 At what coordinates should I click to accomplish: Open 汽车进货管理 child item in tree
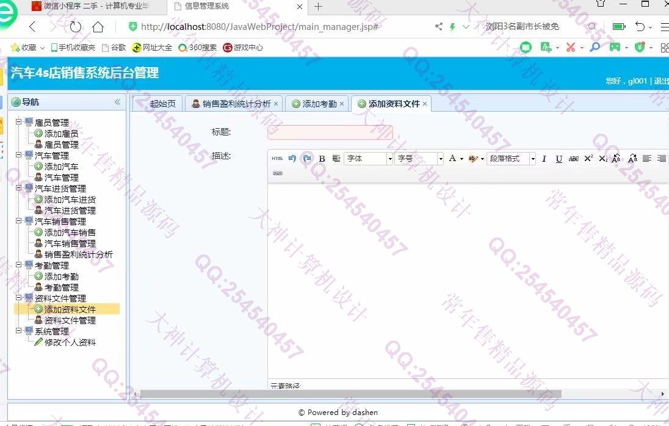(70, 211)
